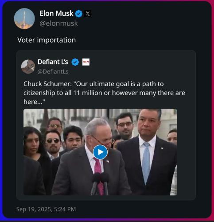Select the "Voter importation" post text
Image resolution: width=214 pixels, height=222 pixels.
pos(47,40)
